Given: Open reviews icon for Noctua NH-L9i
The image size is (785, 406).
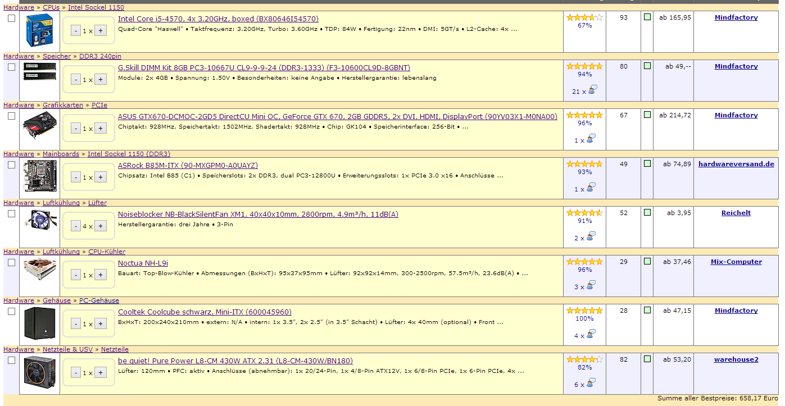Looking at the screenshot, I should [x=592, y=285].
